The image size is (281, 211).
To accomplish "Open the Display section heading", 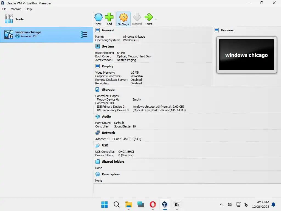I will coord(108,66).
